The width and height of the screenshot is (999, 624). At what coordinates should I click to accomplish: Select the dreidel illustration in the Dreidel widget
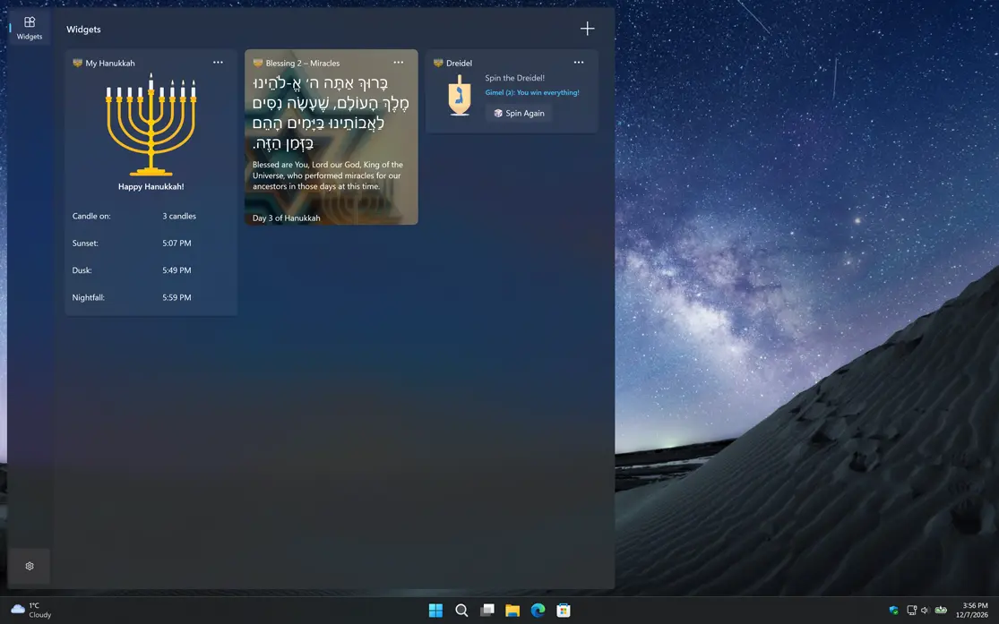coord(459,96)
